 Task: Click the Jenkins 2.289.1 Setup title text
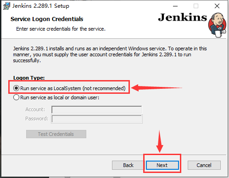pyautogui.click(x=41, y=6)
